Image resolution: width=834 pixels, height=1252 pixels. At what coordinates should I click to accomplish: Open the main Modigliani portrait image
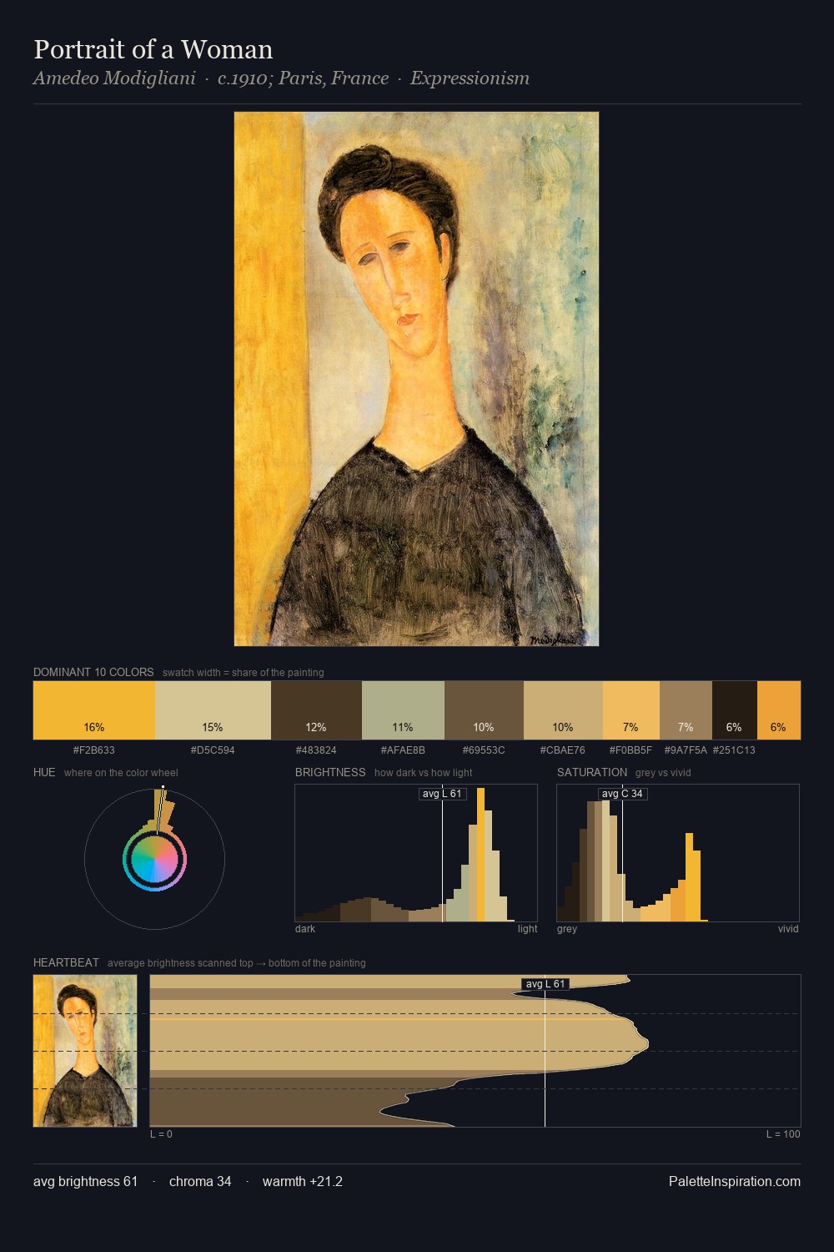pyautogui.click(x=416, y=379)
